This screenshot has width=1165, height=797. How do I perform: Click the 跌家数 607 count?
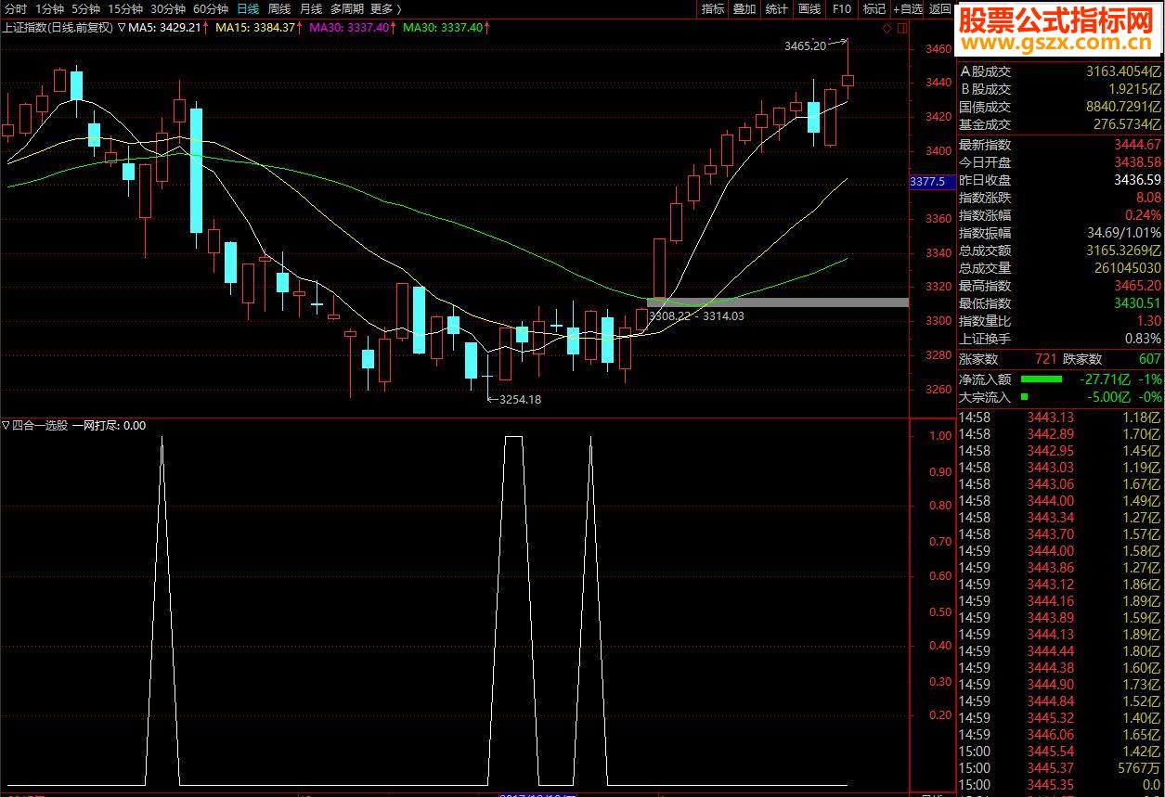point(1149,359)
